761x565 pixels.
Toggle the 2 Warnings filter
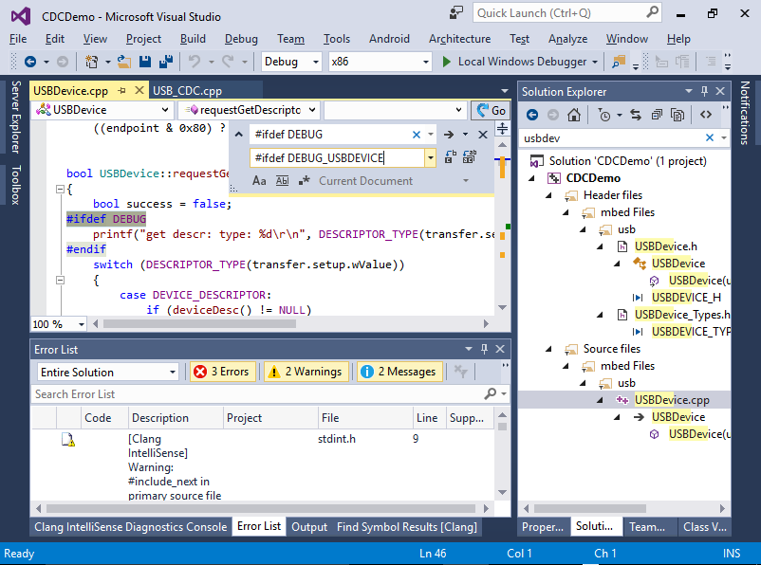[306, 372]
